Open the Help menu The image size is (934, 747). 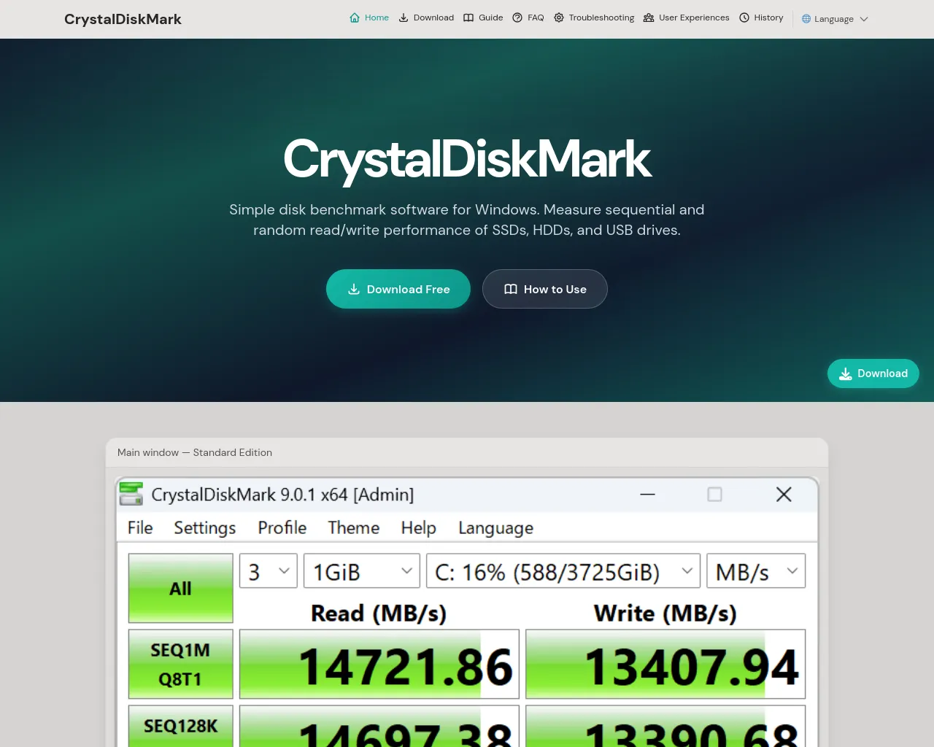[419, 527]
